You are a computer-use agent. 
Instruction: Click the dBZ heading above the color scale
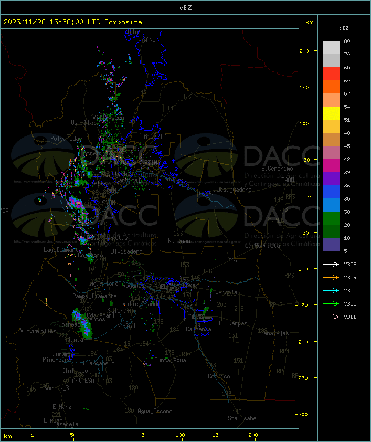pos(344,28)
